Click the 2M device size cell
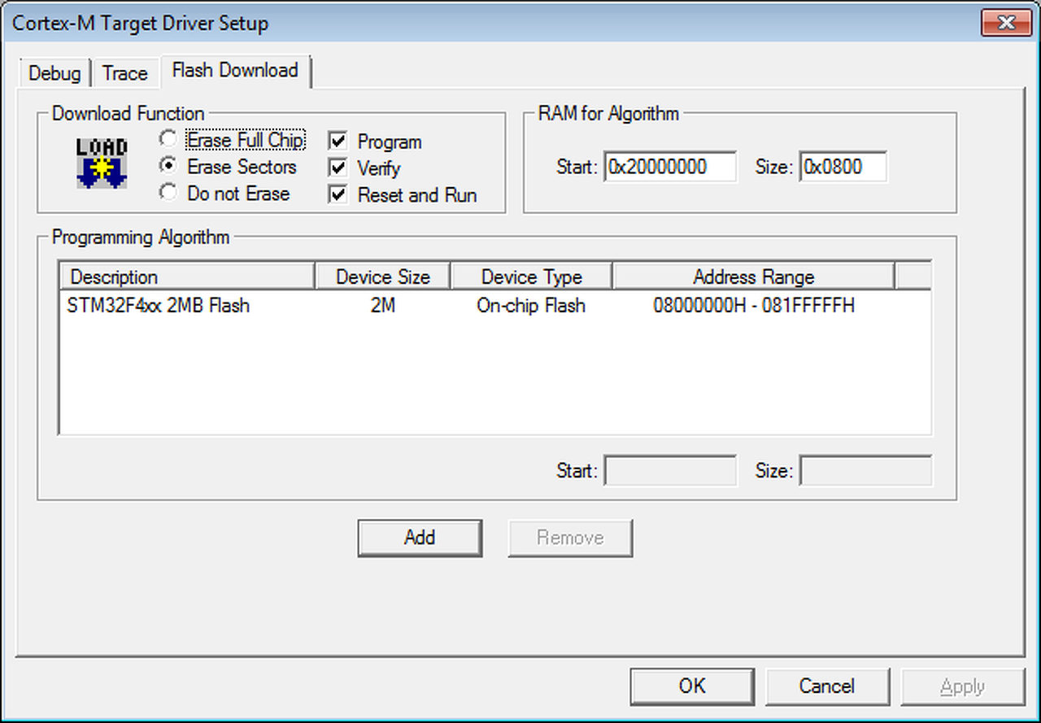 (383, 307)
